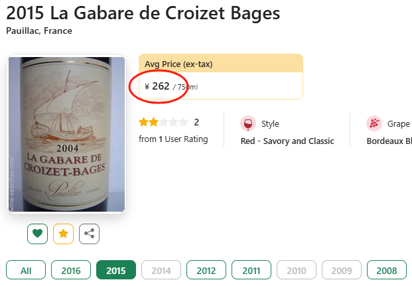The height and width of the screenshot is (286, 412).
Task: Click the yellow star rating icon
Action: tap(63, 234)
